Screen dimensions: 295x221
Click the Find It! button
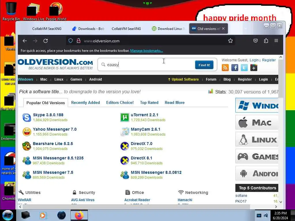click(204, 65)
